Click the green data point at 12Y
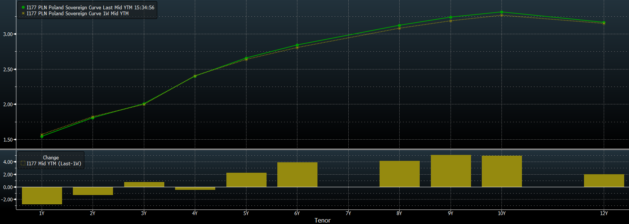 point(604,23)
